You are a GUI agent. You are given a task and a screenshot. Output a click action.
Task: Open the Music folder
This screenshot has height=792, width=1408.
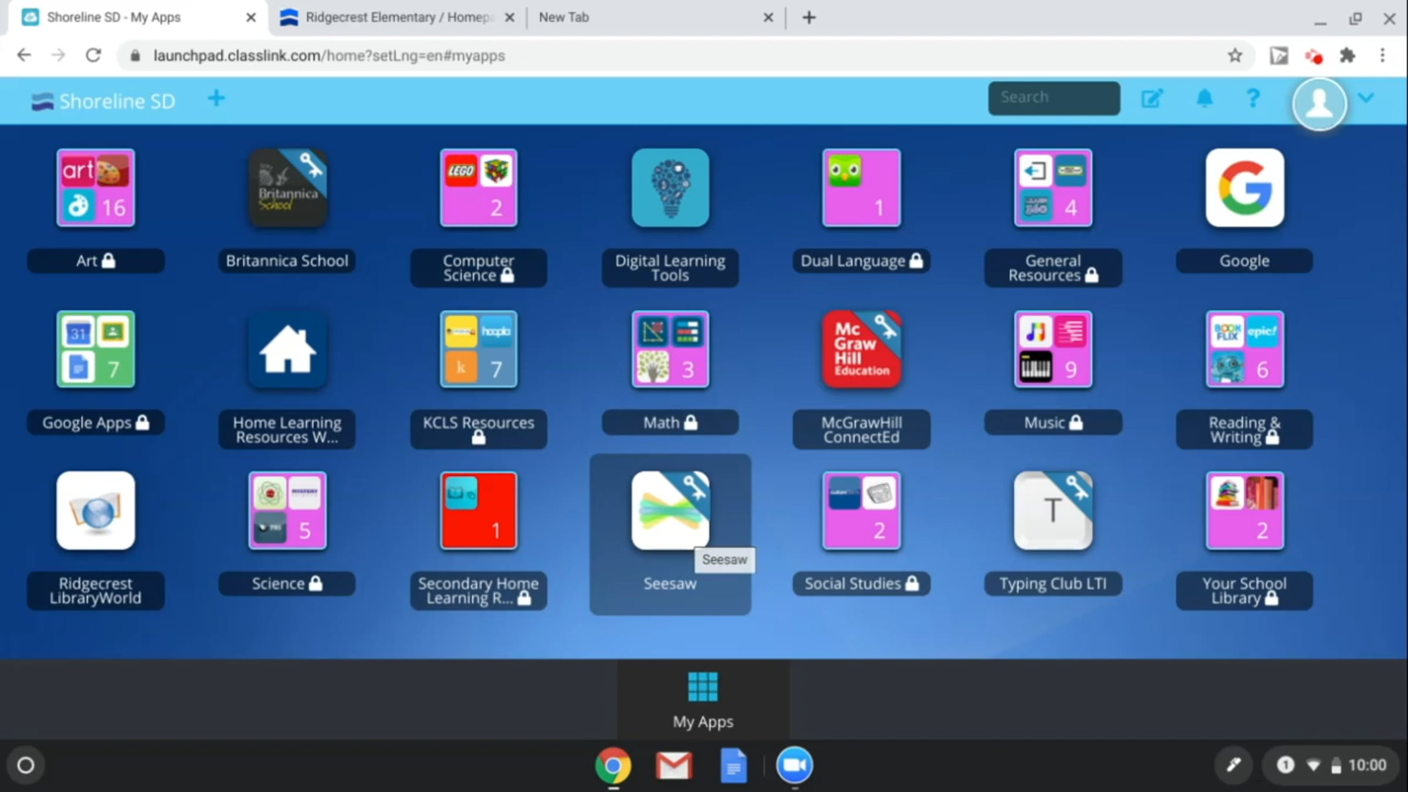point(1053,350)
